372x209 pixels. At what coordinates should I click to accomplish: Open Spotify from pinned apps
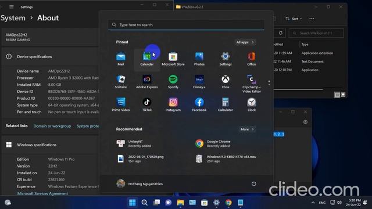coord(173,82)
